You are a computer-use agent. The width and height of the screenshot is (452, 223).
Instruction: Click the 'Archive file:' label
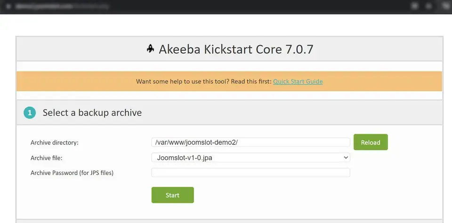click(x=47, y=158)
